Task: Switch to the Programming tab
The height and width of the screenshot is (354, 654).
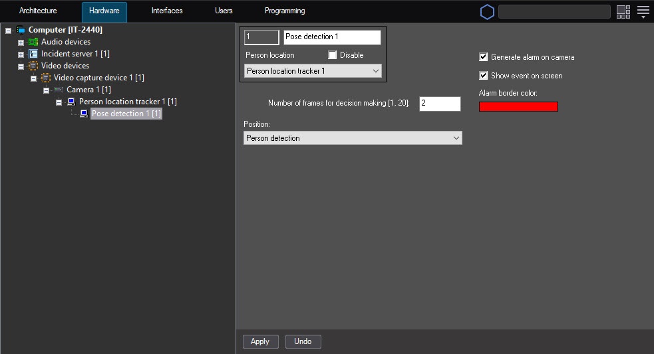Action: [285, 11]
